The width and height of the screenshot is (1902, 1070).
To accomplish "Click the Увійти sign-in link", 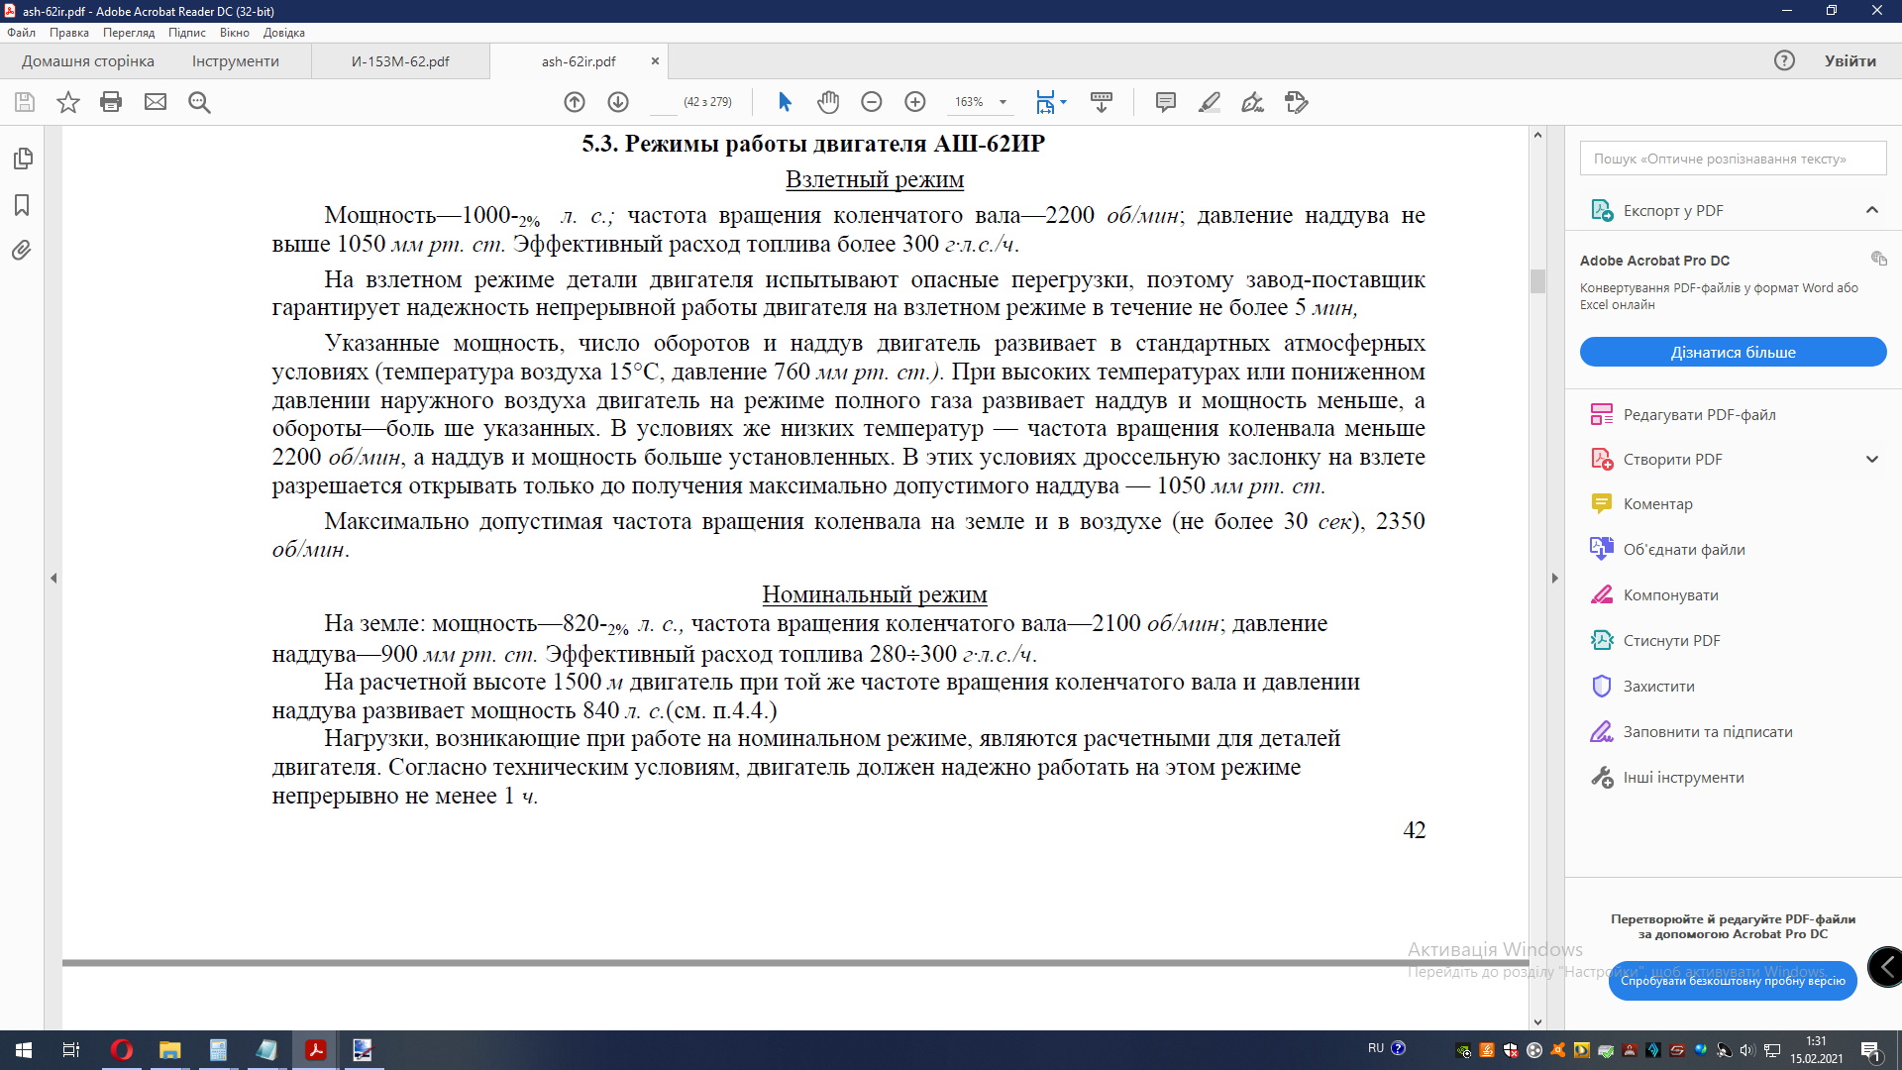I will tap(1849, 61).
